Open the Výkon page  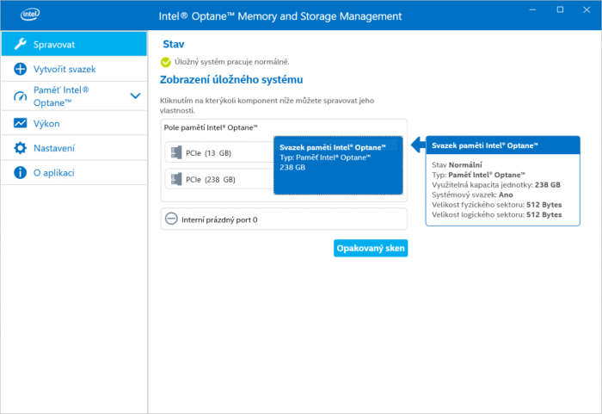[x=46, y=124]
